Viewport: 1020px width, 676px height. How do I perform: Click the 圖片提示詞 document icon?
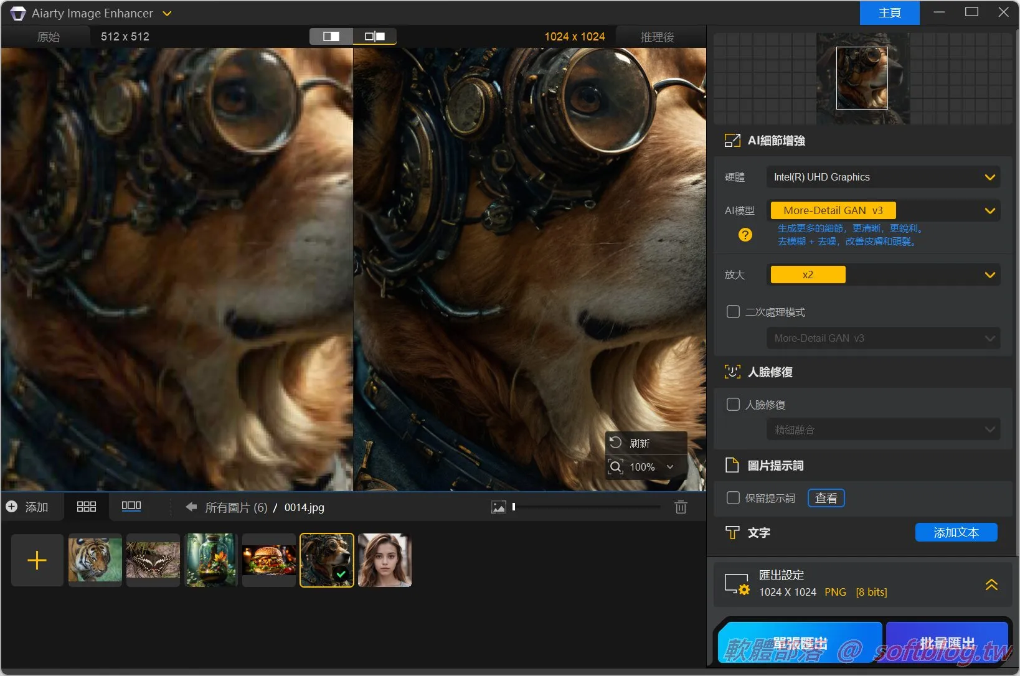point(732,465)
